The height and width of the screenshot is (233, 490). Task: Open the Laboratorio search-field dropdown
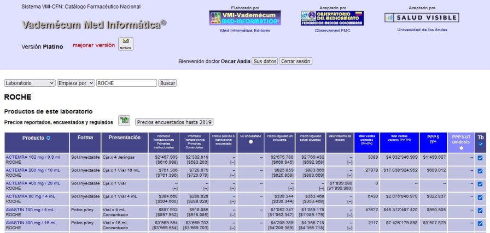tap(30, 83)
